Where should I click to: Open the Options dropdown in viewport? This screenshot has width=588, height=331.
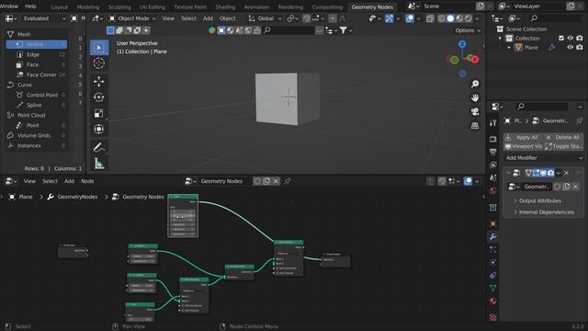pos(468,30)
